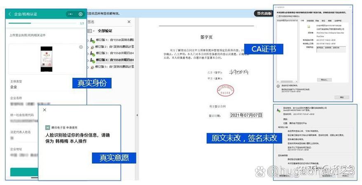Image resolution: width=362 pixels, height=185 pixels.
Task: Tap the mini-program capsule close circle
Action: pos(80,14)
